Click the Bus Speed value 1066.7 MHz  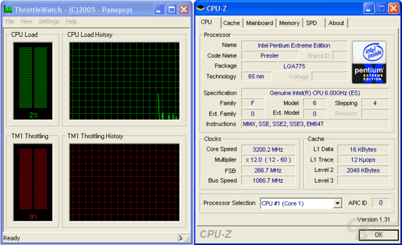pos(268,180)
